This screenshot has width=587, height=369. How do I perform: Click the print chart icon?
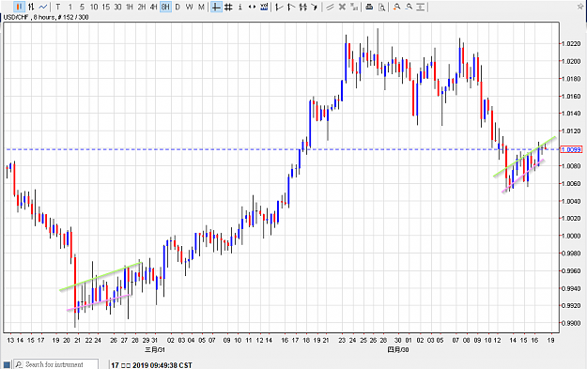click(369, 7)
